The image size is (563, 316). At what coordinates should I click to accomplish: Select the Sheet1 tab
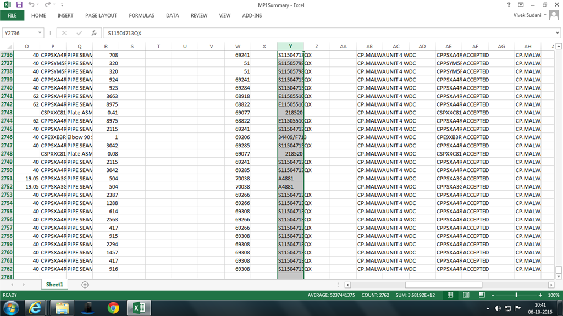pyautogui.click(x=54, y=285)
